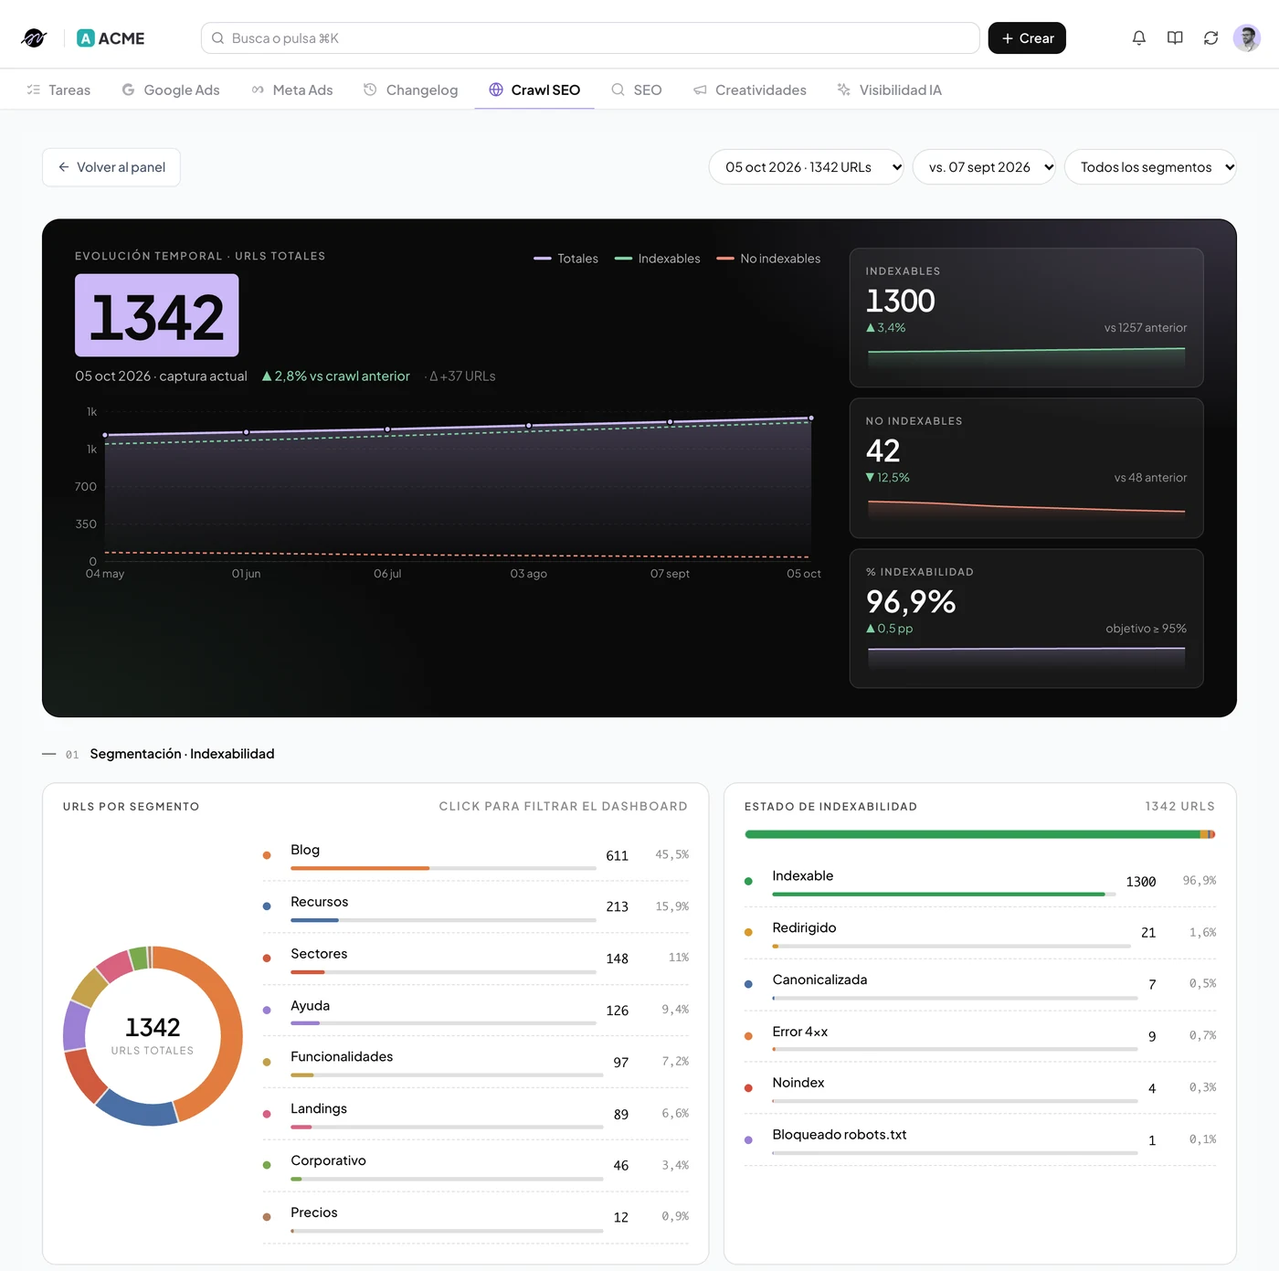Click the Crawl SEO globe icon
Image resolution: width=1279 pixels, height=1271 pixels.
[x=496, y=90]
